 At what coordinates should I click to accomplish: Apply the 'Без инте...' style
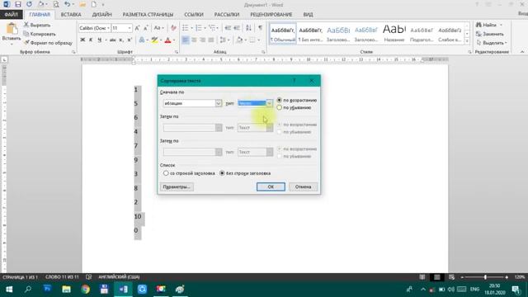click(310, 33)
